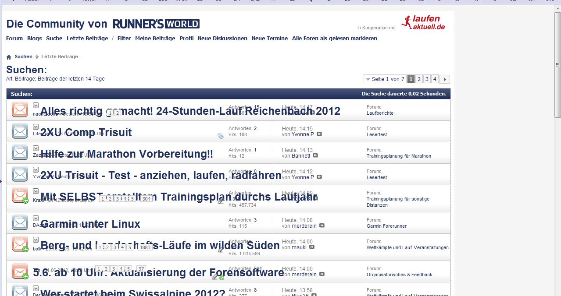The height and width of the screenshot is (296, 561).
Task: Open the 'Trainingsplanung für Marathon' forum link
Action: (x=399, y=156)
